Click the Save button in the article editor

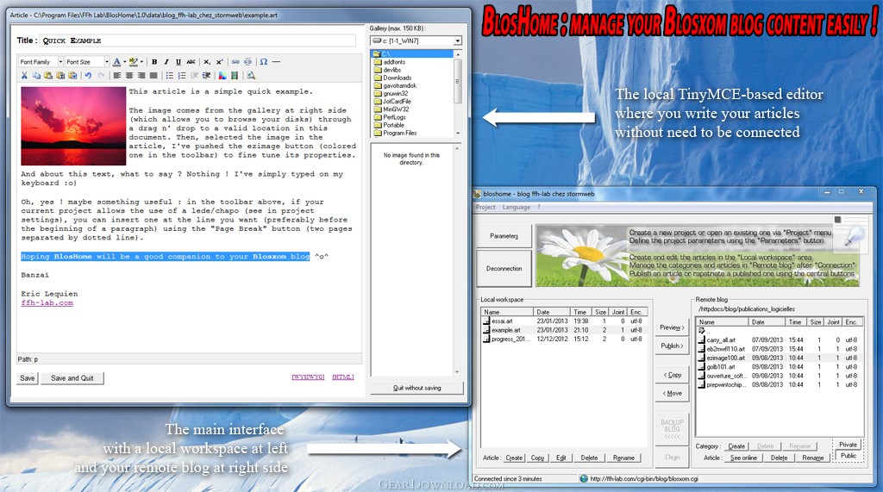(28, 378)
